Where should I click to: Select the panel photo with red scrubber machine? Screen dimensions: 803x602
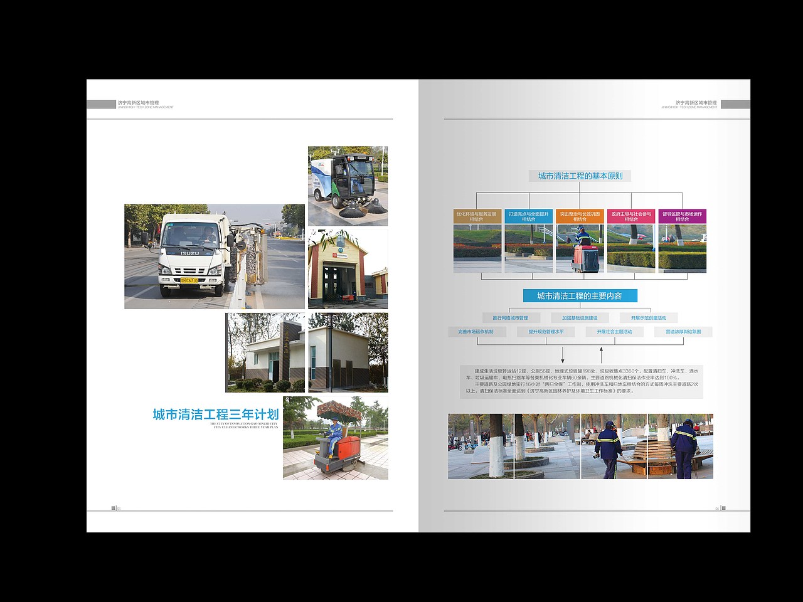[580, 249]
